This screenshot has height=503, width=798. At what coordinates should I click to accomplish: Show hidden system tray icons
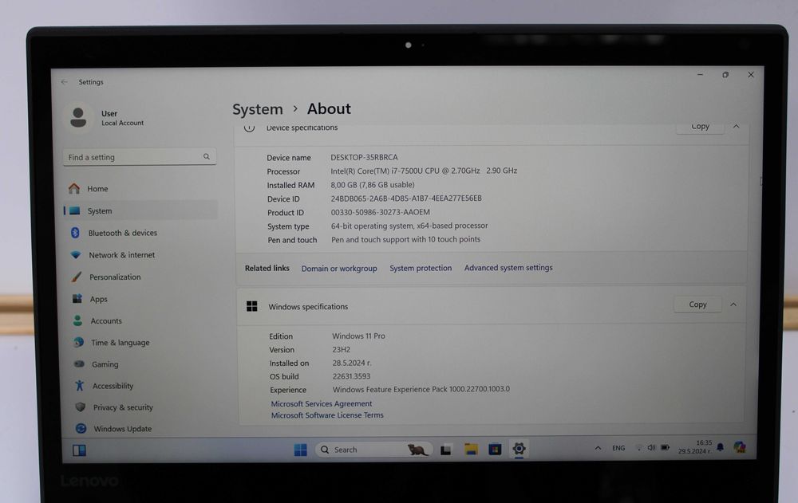(598, 448)
